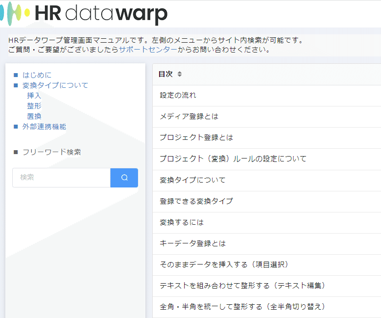Viewport: 381px width, 318px height.
Task: Go to the 挿入 submenu link
Action: [x=34, y=96]
